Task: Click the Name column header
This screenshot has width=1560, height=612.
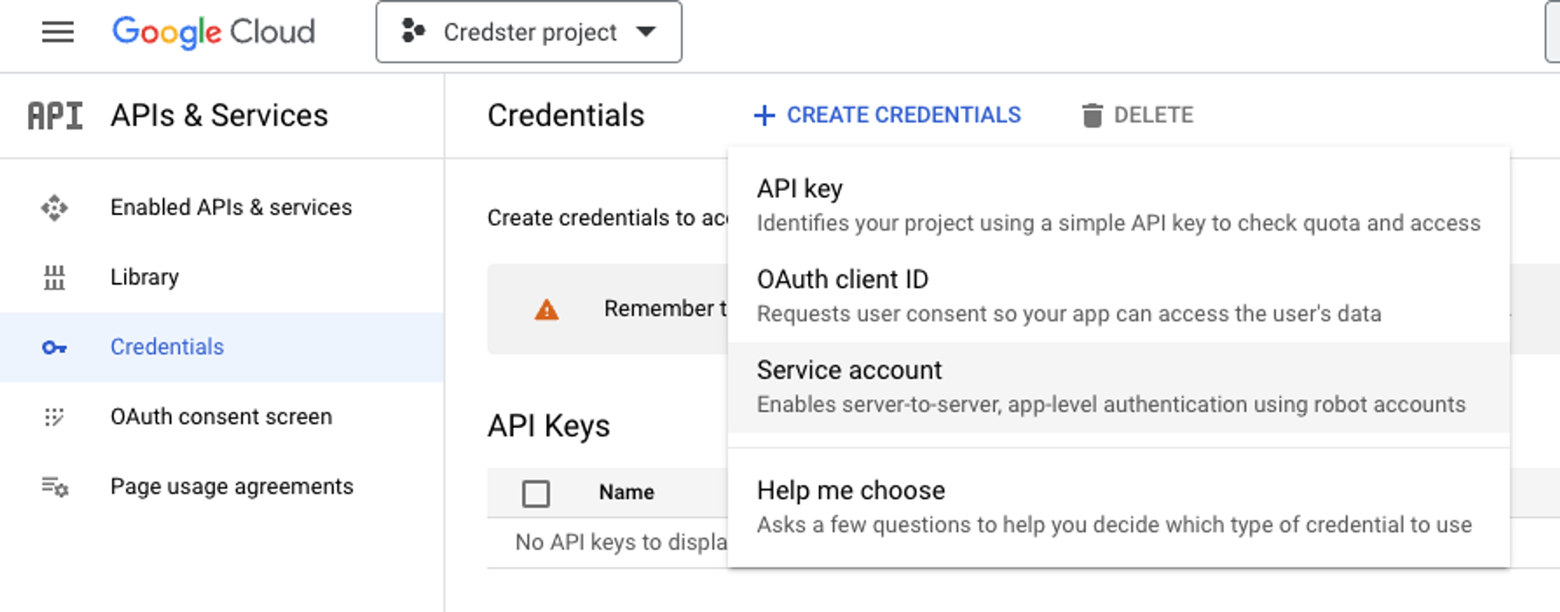Action: pyautogui.click(x=626, y=493)
